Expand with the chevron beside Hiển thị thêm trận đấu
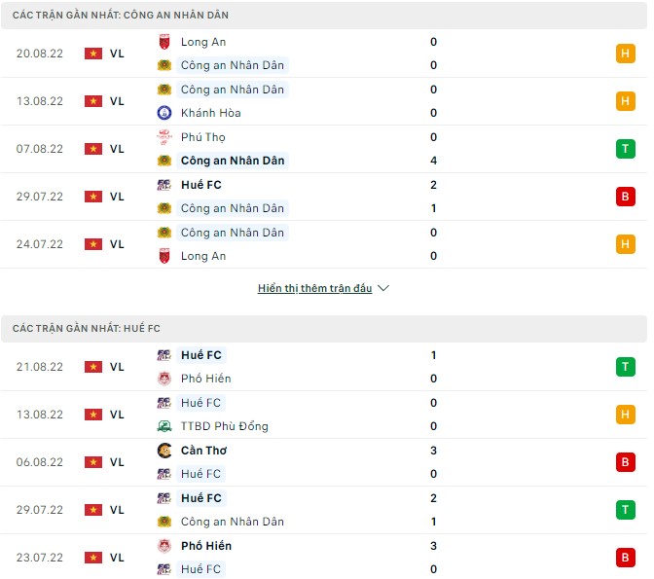This screenshot has height=579, width=654. click(x=383, y=289)
